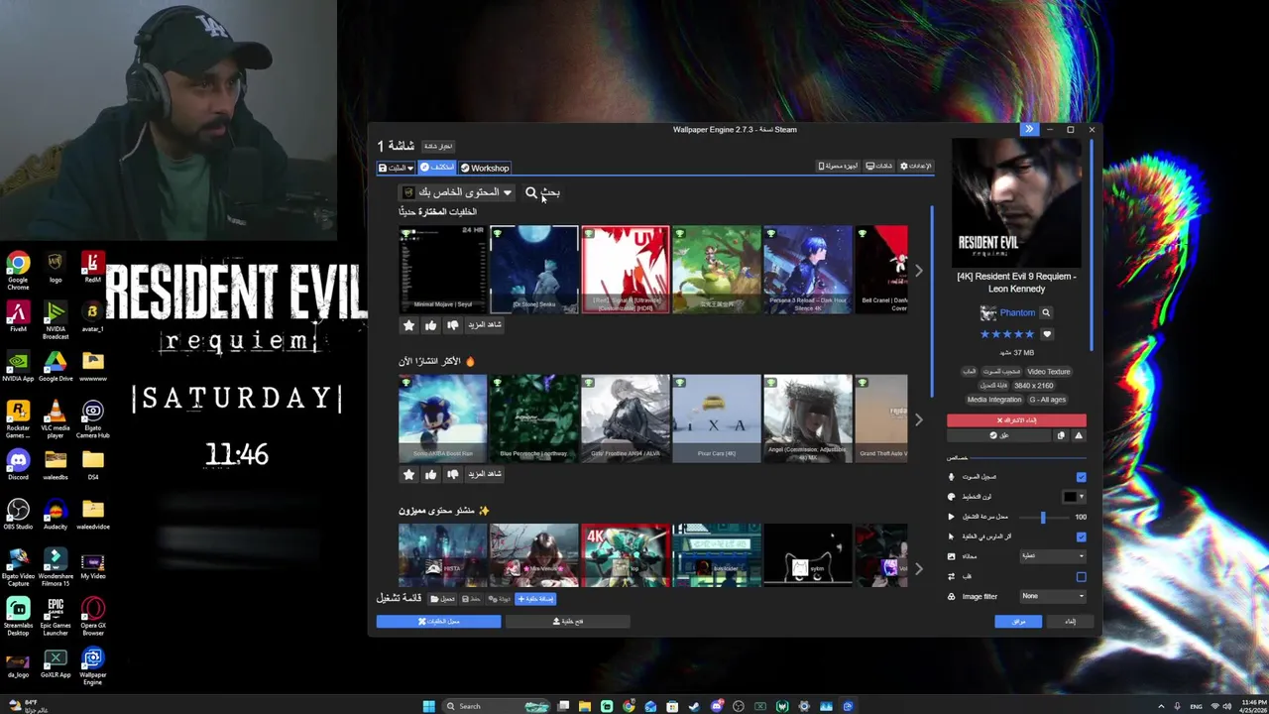1269x714 pixels.
Task: Enable the flip checkbox
Action: coord(1081,576)
